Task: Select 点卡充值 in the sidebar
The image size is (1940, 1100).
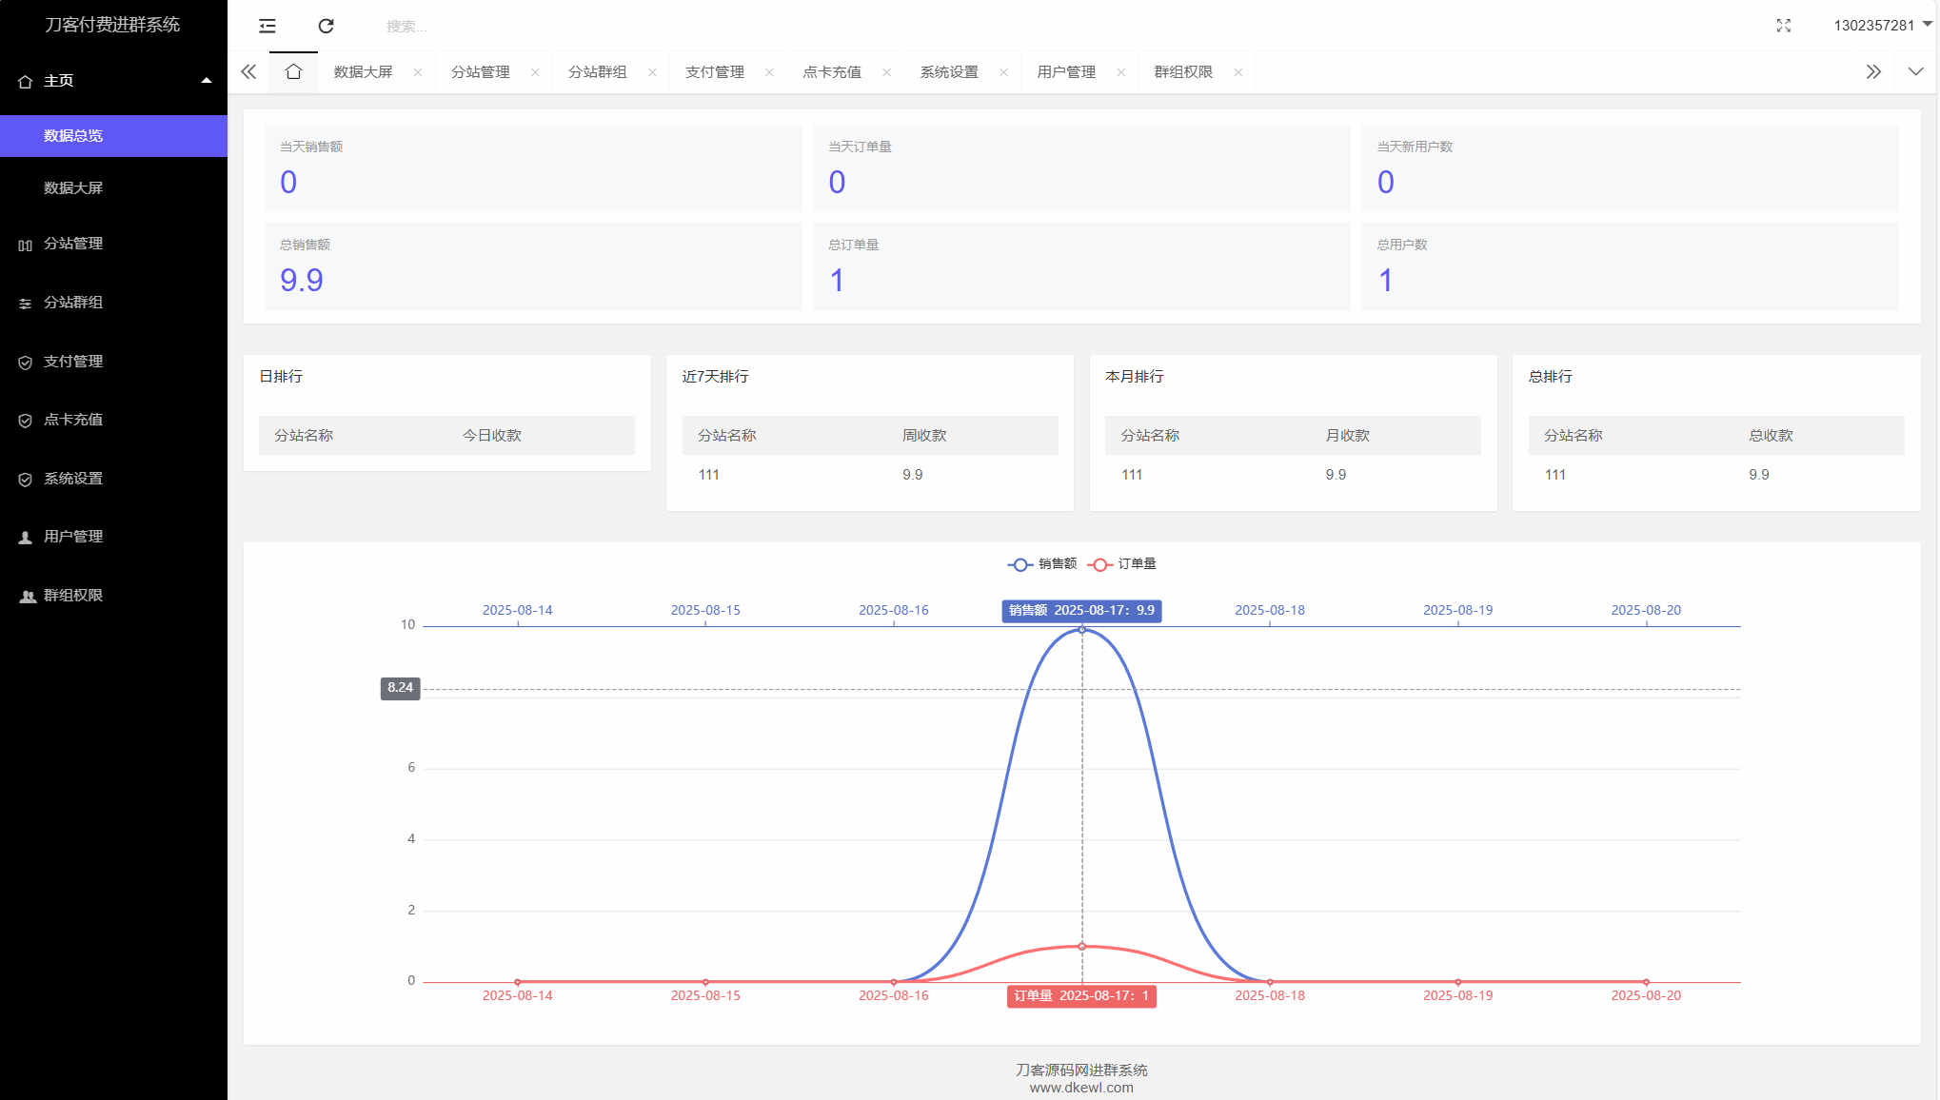Action: 72,420
